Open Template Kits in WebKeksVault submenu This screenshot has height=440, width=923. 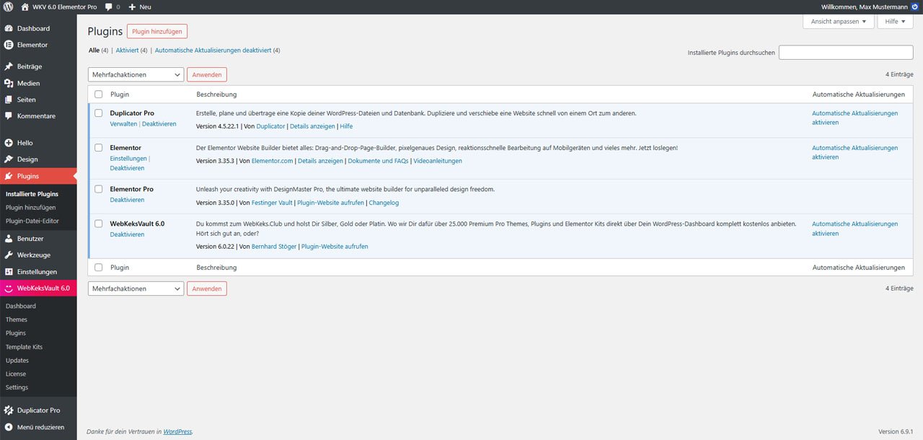point(24,347)
